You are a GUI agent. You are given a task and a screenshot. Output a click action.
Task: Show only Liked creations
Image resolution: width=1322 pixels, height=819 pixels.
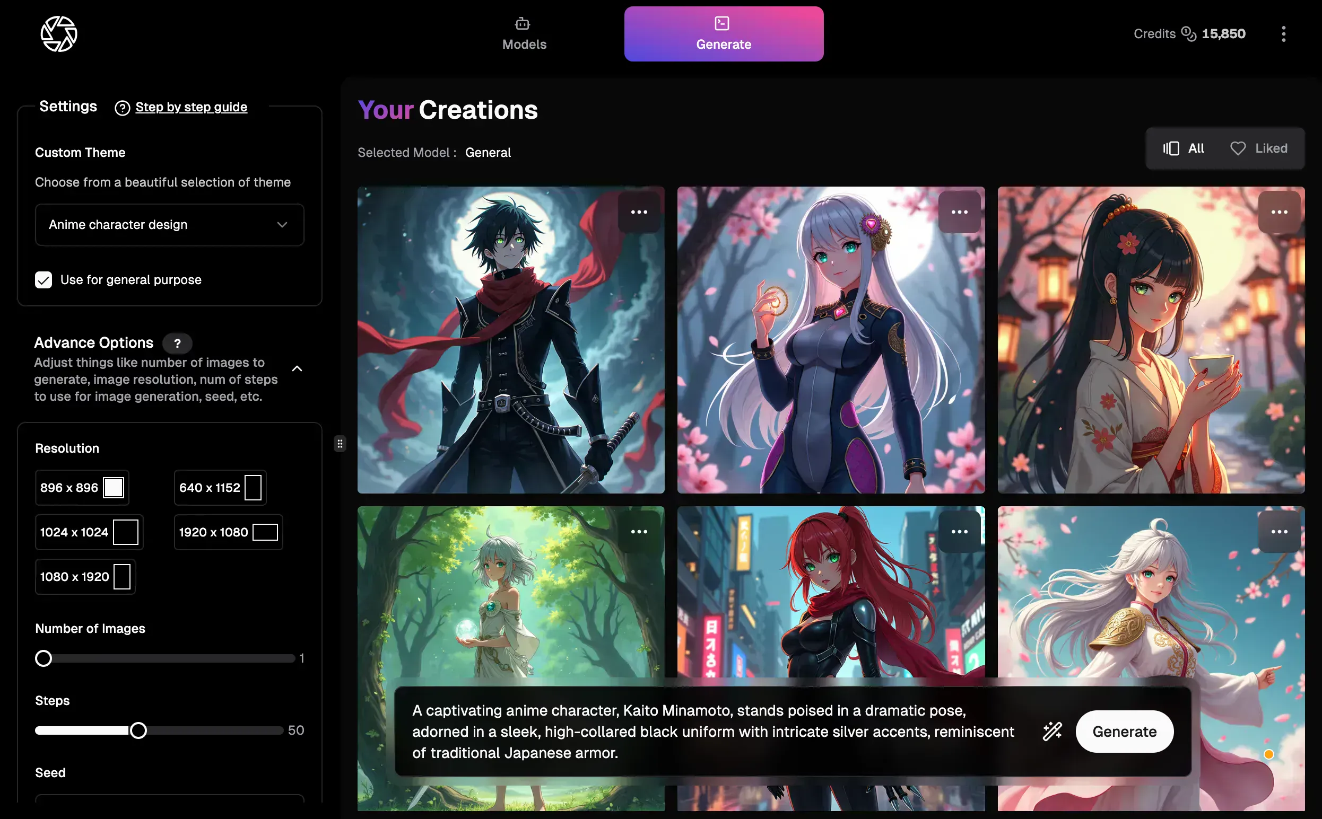pyautogui.click(x=1258, y=148)
